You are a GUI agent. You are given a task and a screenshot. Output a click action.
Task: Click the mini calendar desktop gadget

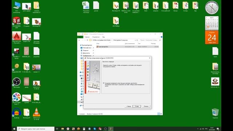pyautogui.click(x=212, y=23)
